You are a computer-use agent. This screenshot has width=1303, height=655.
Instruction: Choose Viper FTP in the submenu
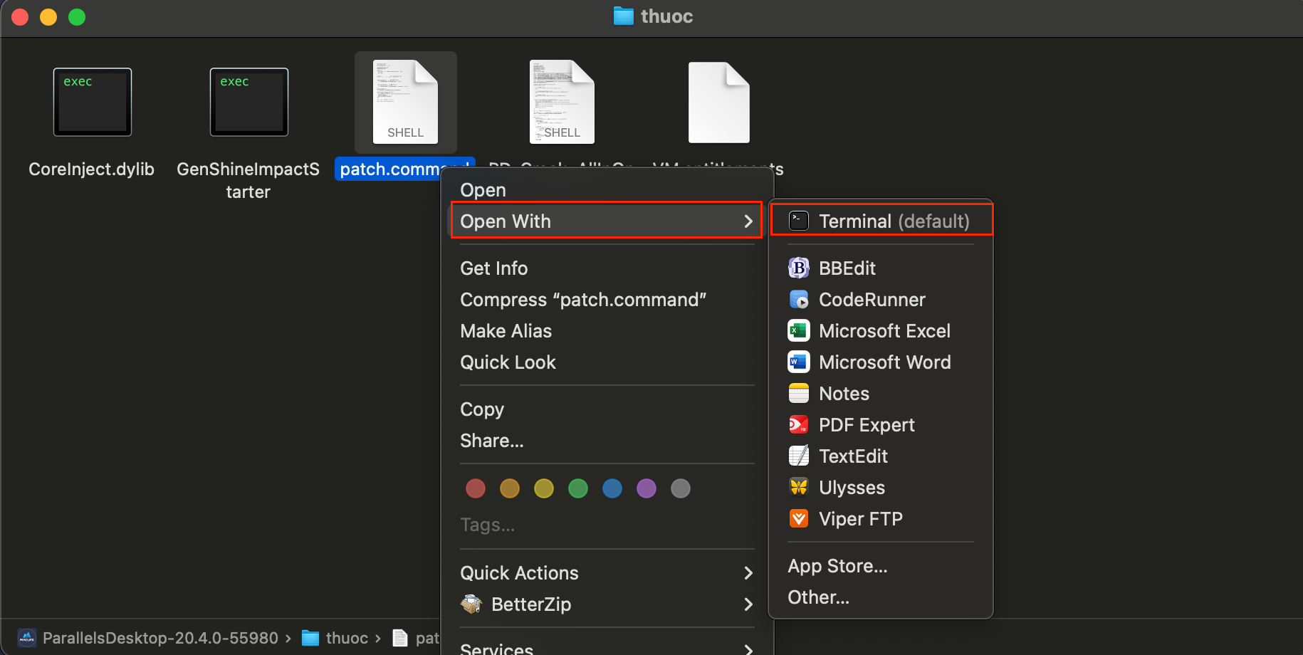860,519
